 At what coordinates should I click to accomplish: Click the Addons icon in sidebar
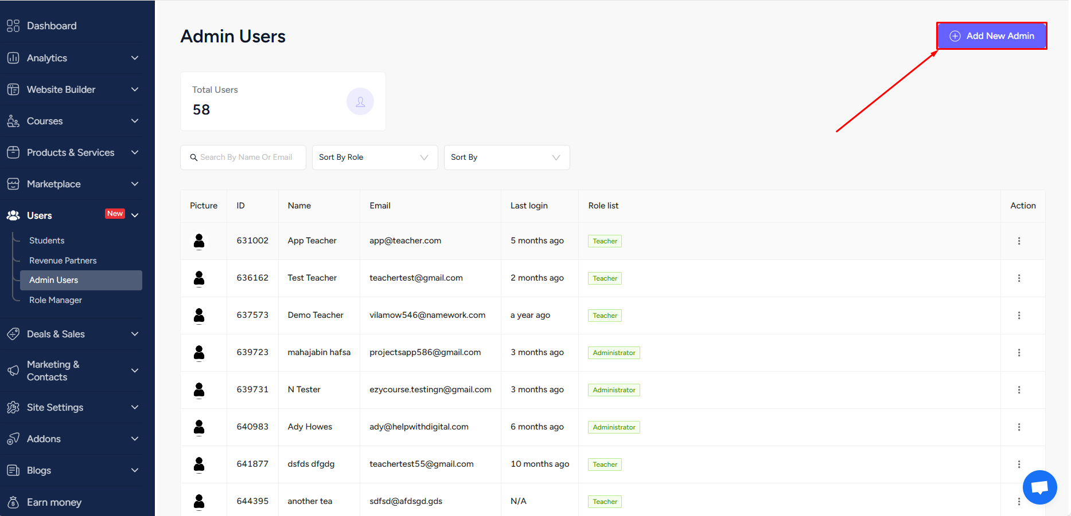pos(13,439)
